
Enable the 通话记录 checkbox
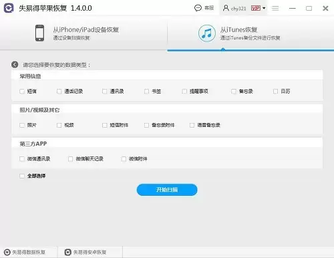pyautogui.click(x=59, y=92)
